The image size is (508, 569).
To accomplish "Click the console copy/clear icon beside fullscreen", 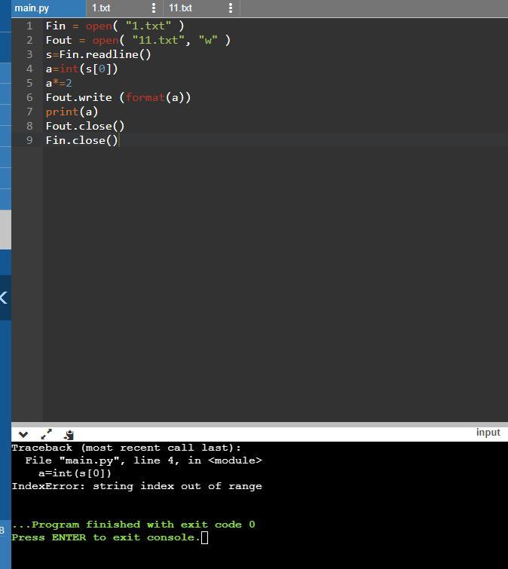I will click(69, 434).
